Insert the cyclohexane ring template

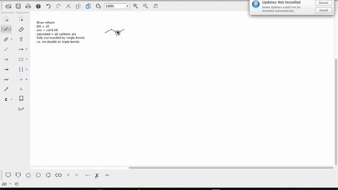click(x=38, y=175)
